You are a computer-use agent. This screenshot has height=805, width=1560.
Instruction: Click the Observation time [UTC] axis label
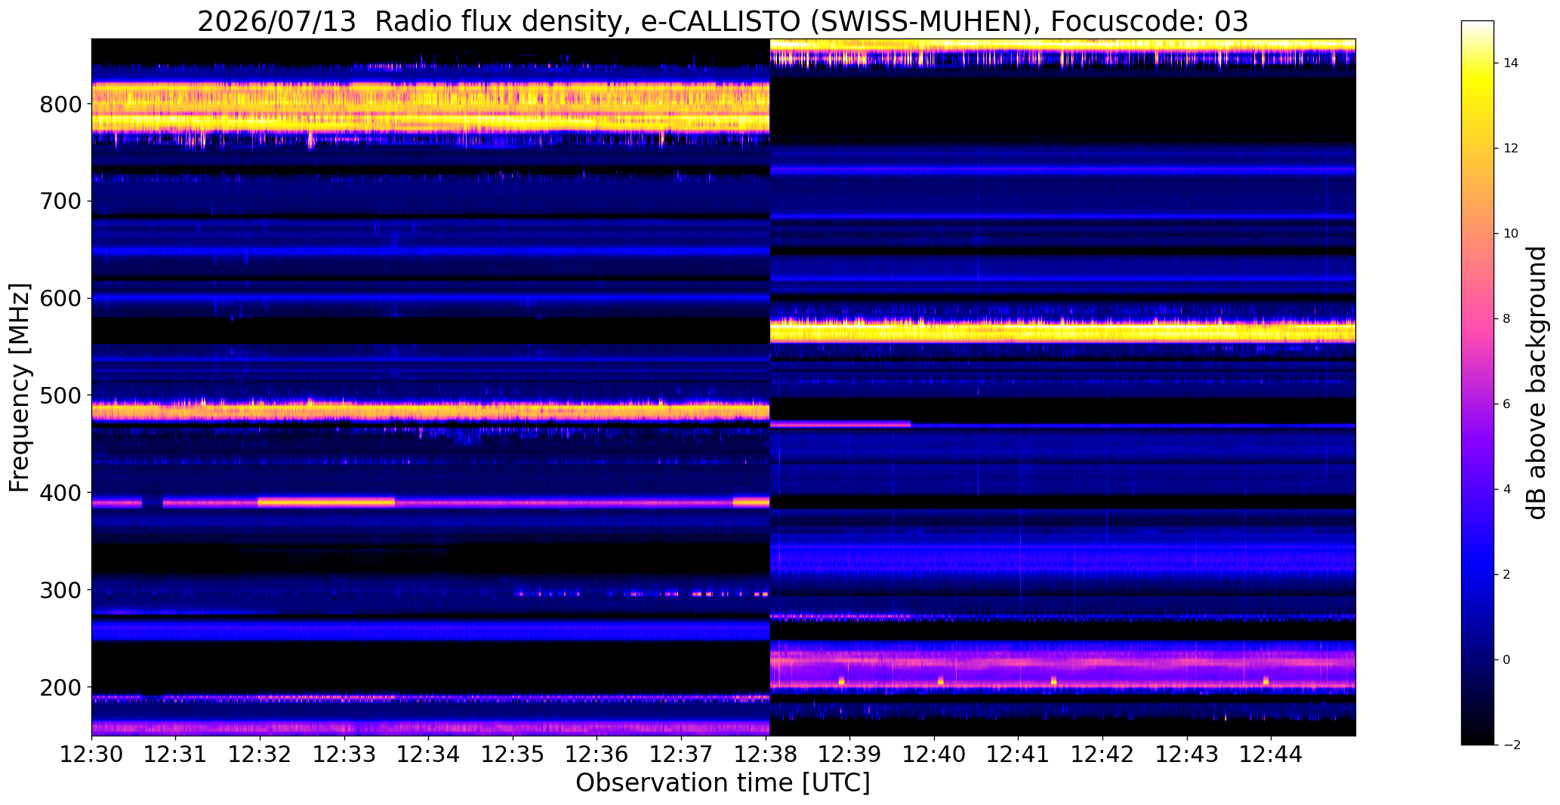pyautogui.click(x=723, y=783)
